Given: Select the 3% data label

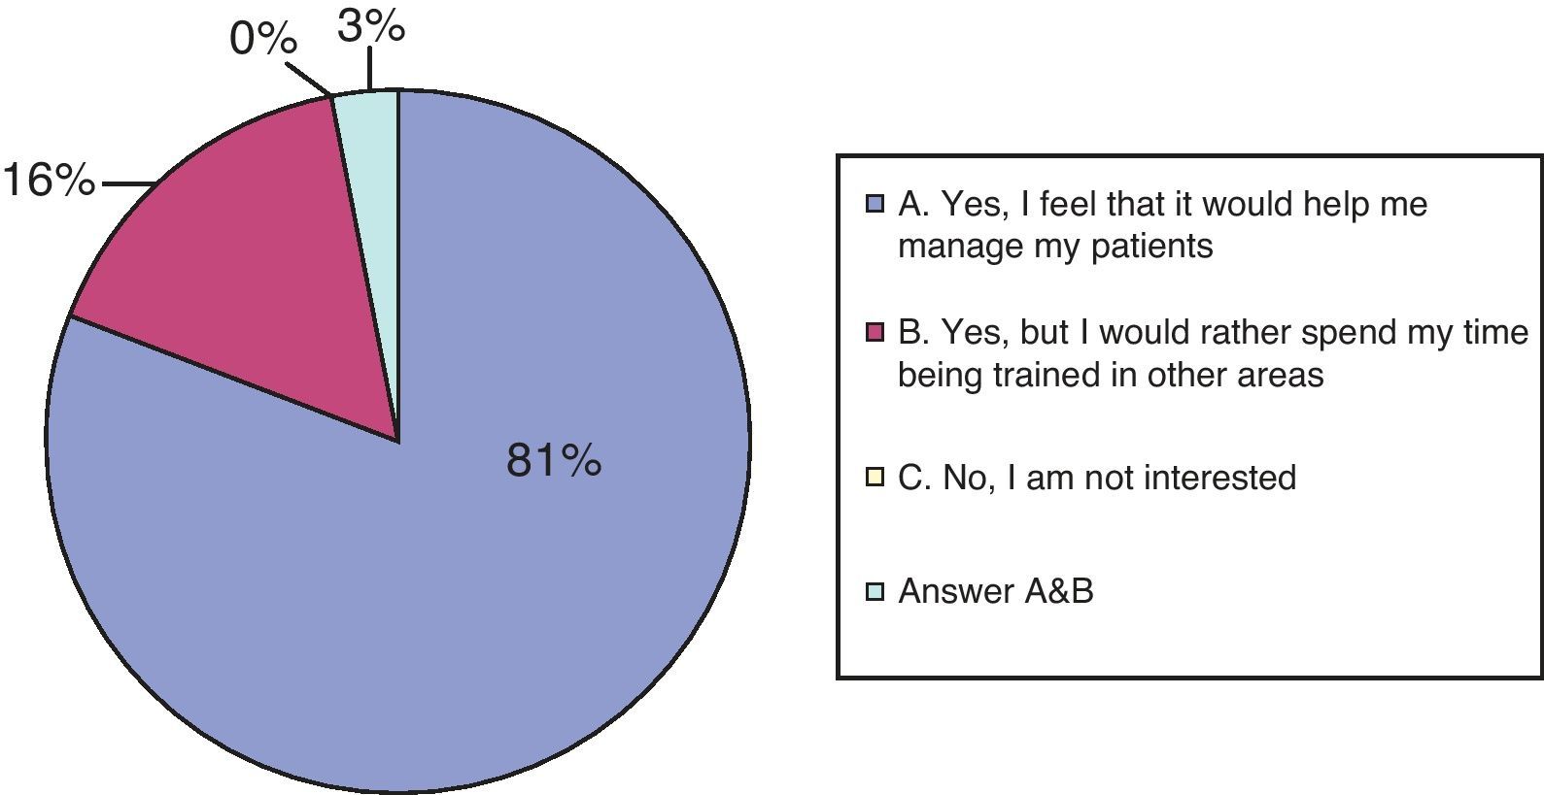Looking at the screenshot, I should coord(370,27).
